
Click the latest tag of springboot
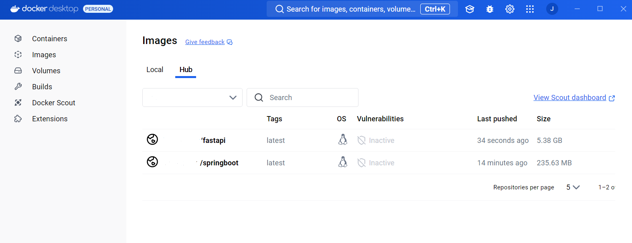point(275,163)
